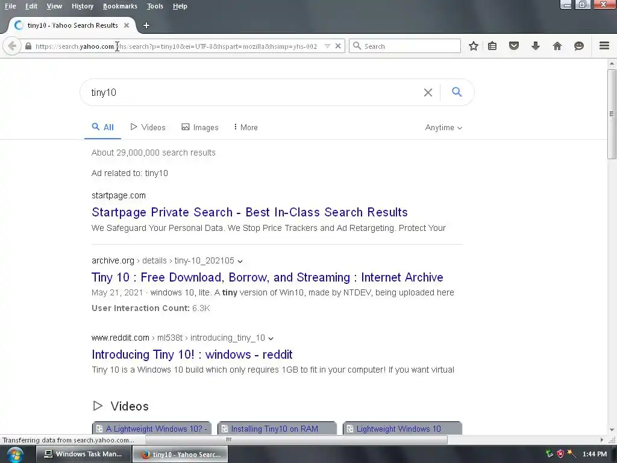This screenshot has height=463, width=617.
Task: Open the Anytime date filter dropdown
Action: point(443,128)
